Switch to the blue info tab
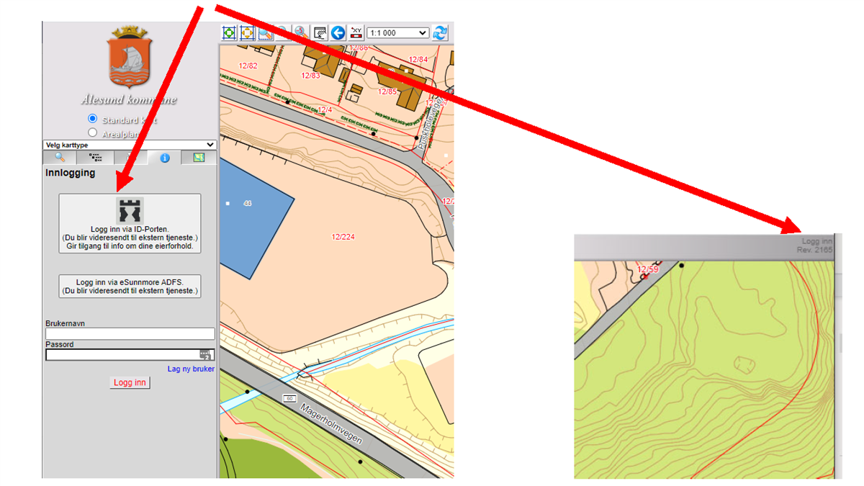This screenshot has width=864, height=486. pos(164,158)
